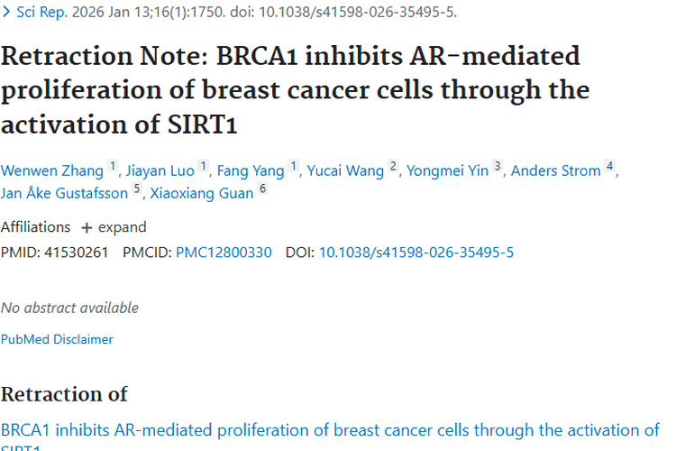Viewport: 676px width, 451px height.
Task: Click affiliation superscript 4 after Anders Strom
Action: click(610, 167)
